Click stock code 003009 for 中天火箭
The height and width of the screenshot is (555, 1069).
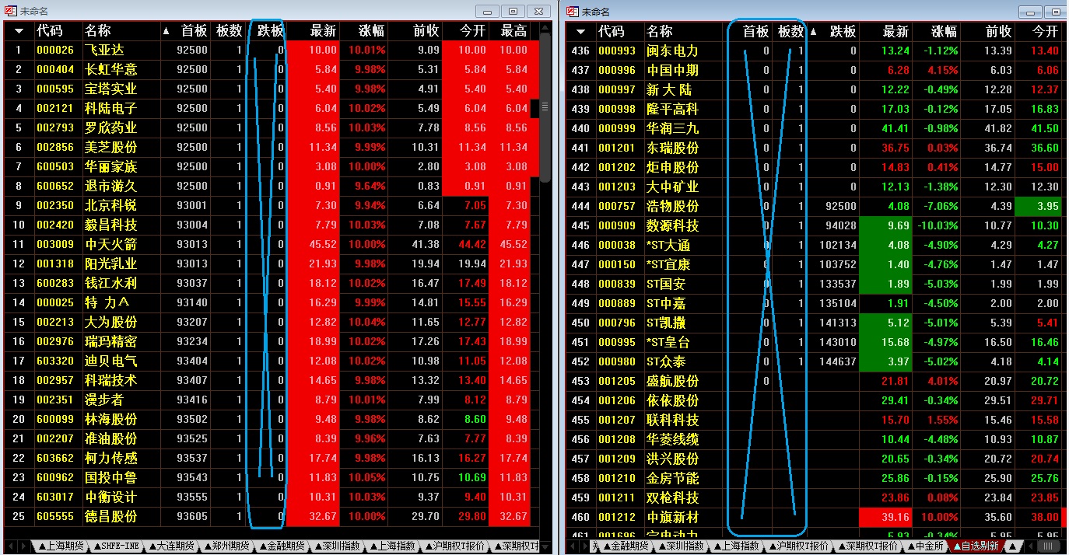click(x=55, y=245)
